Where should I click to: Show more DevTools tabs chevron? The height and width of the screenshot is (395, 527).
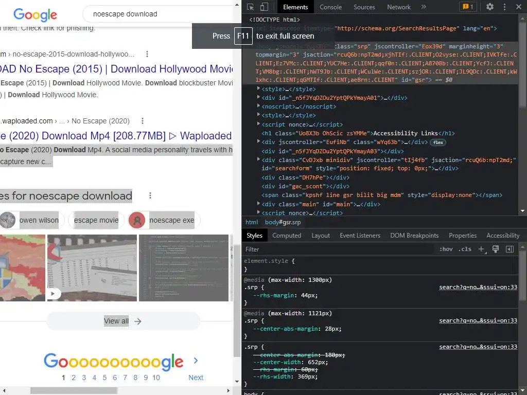pyautogui.click(x=424, y=7)
